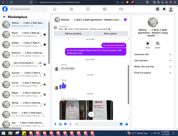The image size is (178, 136).
Task: Open the credit score 602 photo
Action: click(x=73, y=110)
